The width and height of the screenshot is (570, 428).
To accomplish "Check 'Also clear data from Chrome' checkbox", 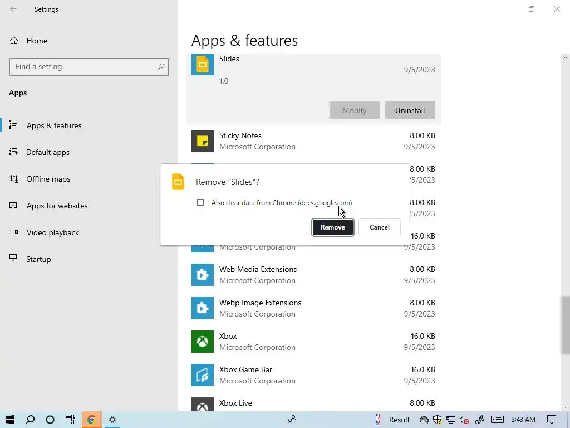I will click(200, 202).
